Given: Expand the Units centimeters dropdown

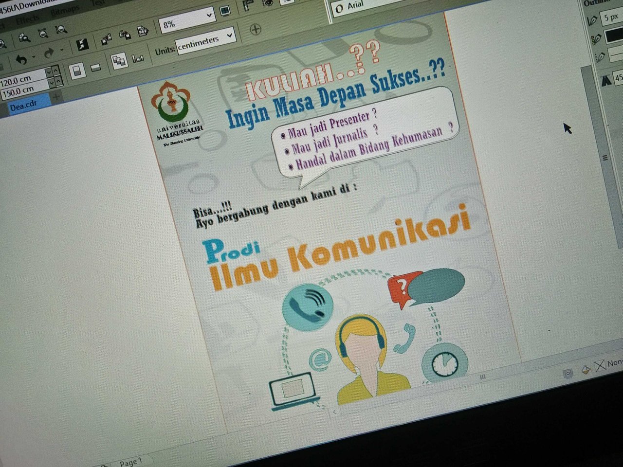Looking at the screenshot, I should (205, 41).
